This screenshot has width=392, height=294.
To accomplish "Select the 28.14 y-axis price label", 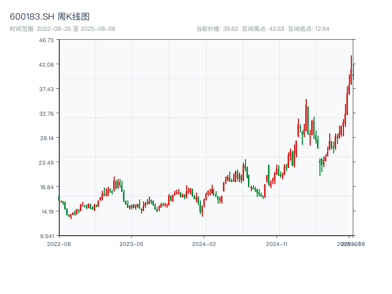I will coord(46,138).
